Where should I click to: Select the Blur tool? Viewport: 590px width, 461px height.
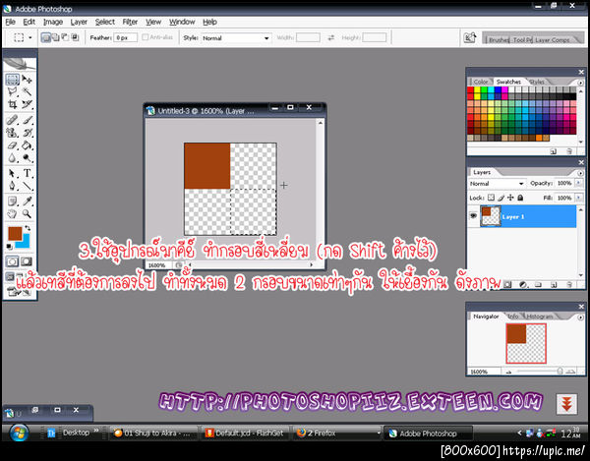(x=12, y=158)
